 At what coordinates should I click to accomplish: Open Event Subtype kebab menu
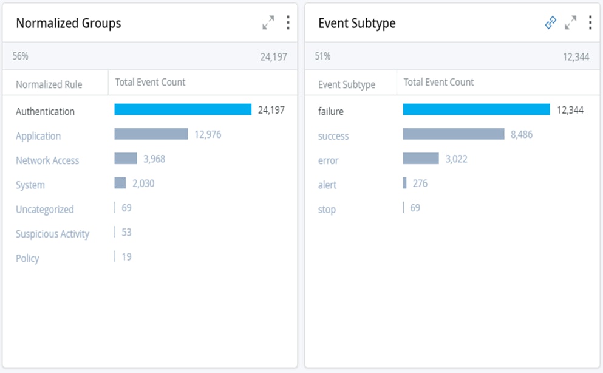click(590, 23)
